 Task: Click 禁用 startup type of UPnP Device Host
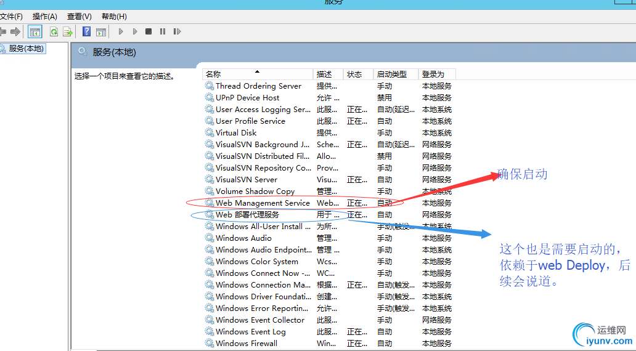[385, 98]
